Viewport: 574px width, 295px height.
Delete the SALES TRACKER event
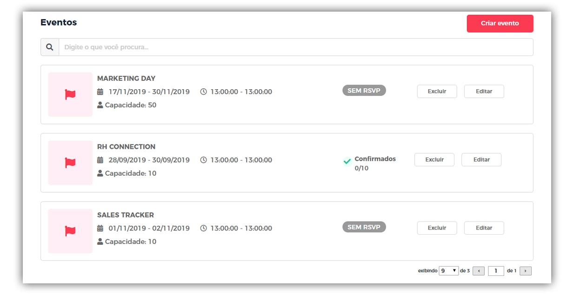click(437, 228)
